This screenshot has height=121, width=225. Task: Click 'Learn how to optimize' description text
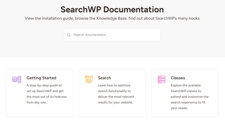point(114,85)
